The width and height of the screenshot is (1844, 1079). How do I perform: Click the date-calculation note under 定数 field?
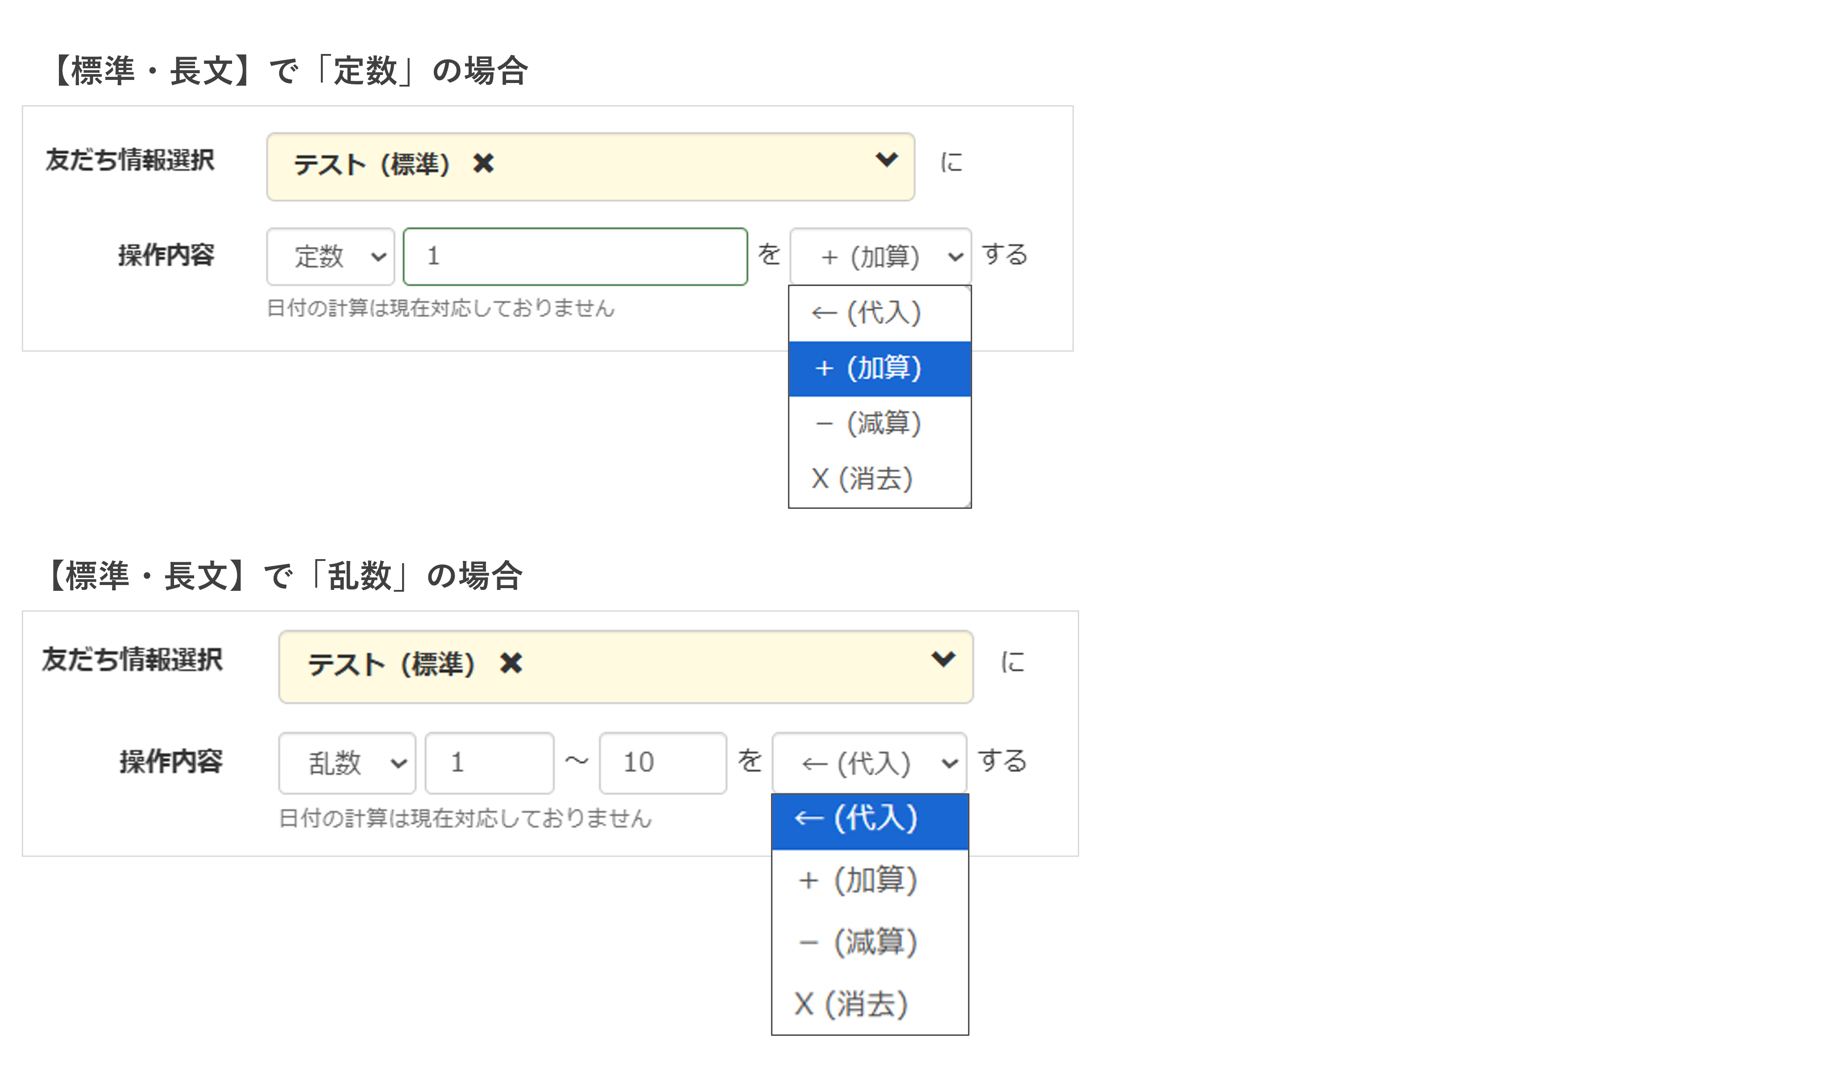[440, 308]
